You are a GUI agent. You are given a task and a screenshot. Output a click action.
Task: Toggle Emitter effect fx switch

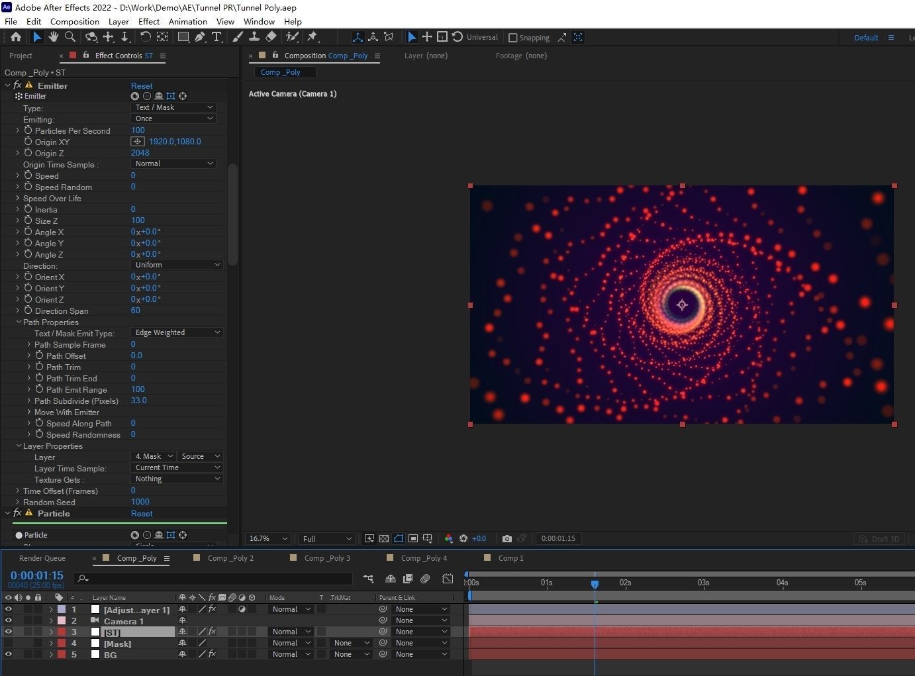[17, 85]
